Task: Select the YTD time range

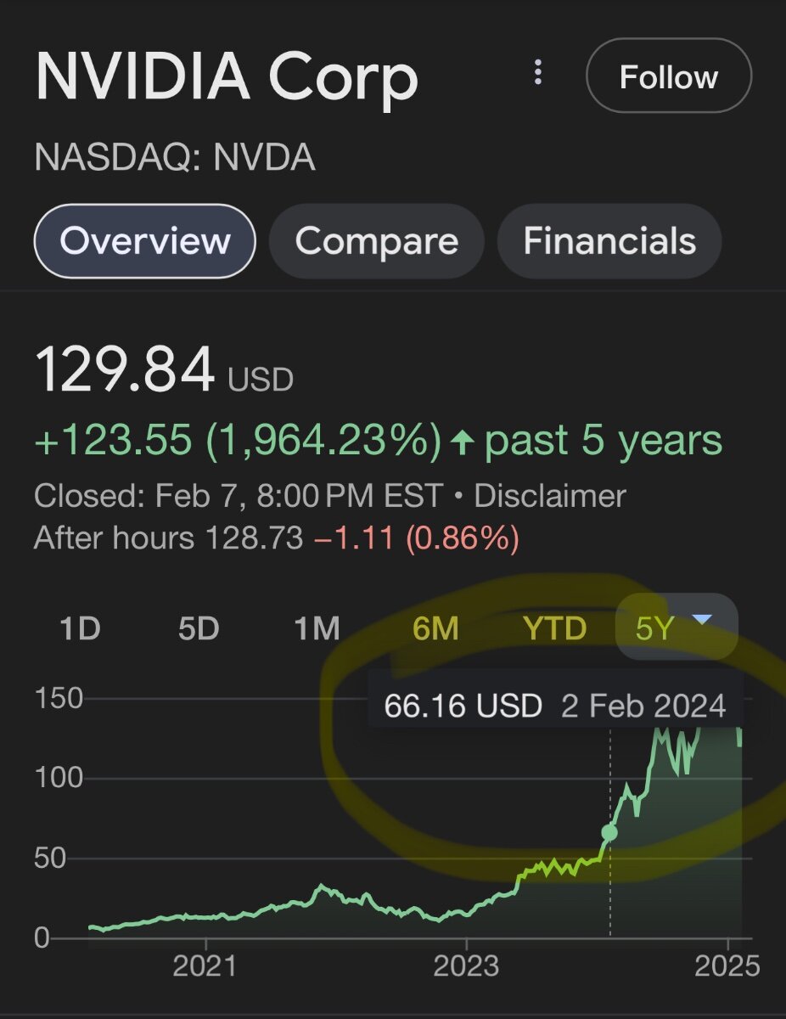Action: point(554,628)
